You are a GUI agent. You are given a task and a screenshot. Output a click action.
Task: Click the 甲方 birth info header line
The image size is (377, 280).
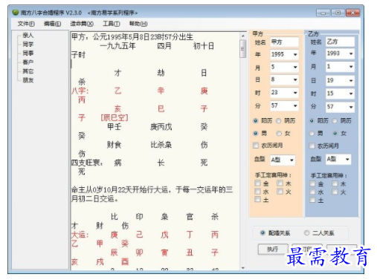coord(132,37)
